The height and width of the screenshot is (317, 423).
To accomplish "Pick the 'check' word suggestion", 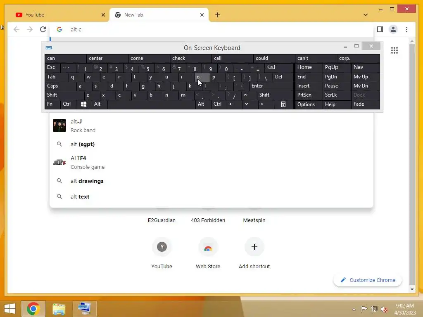I will coord(190,58).
